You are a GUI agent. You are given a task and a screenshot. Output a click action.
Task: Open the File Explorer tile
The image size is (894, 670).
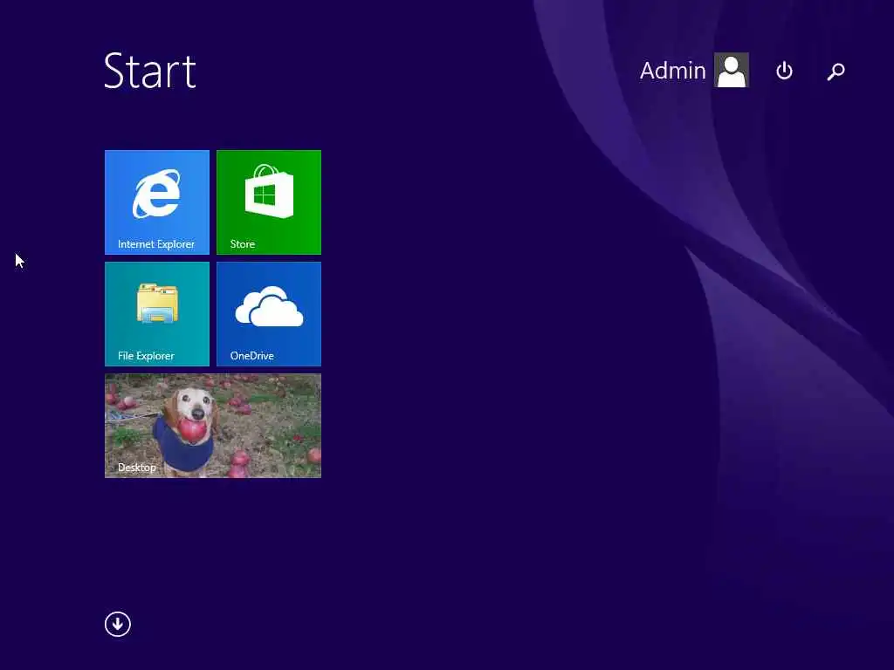coord(157,314)
